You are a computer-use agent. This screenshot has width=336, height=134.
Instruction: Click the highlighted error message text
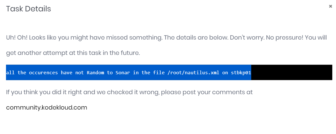coord(128,73)
